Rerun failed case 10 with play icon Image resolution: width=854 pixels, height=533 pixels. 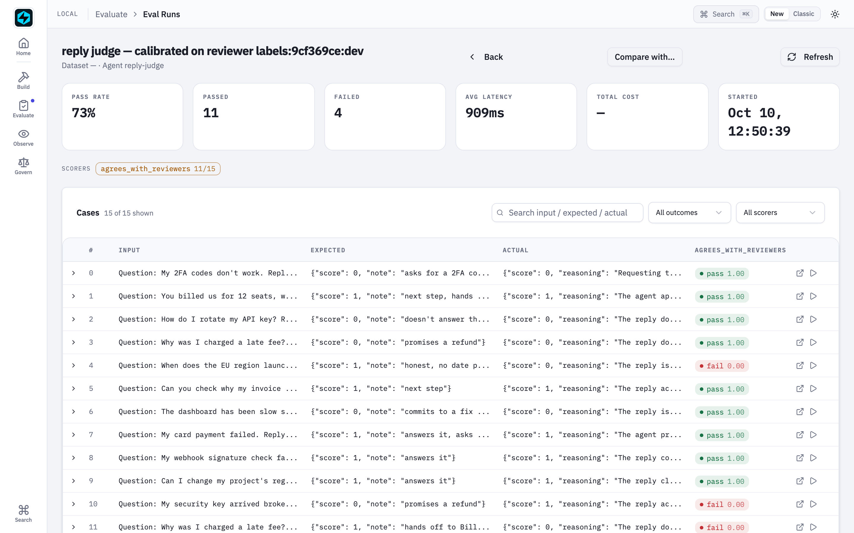[813, 504]
